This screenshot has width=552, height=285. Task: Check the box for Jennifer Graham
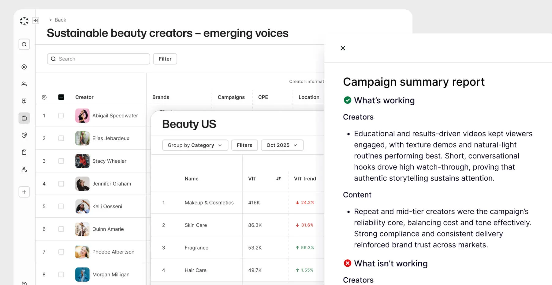click(x=61, y=184)
